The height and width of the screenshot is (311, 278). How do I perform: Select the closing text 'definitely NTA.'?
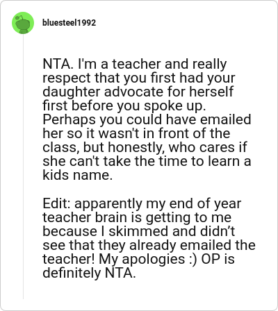pyautogui.click(x=89, y=273)
